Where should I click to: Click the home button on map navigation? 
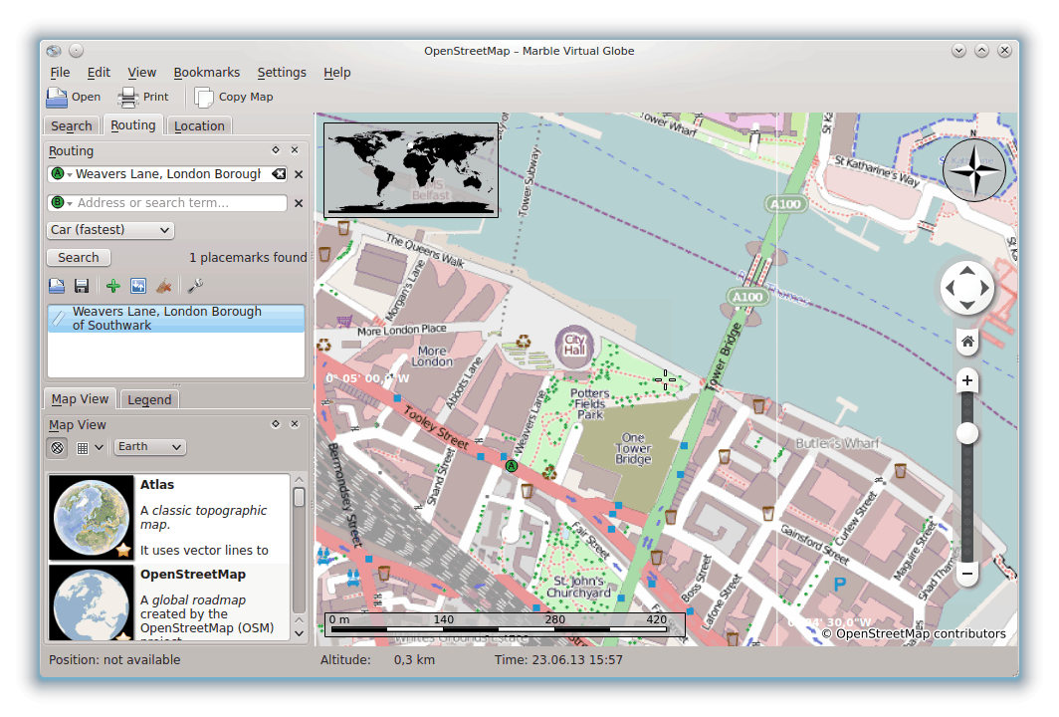pos(966,342)
